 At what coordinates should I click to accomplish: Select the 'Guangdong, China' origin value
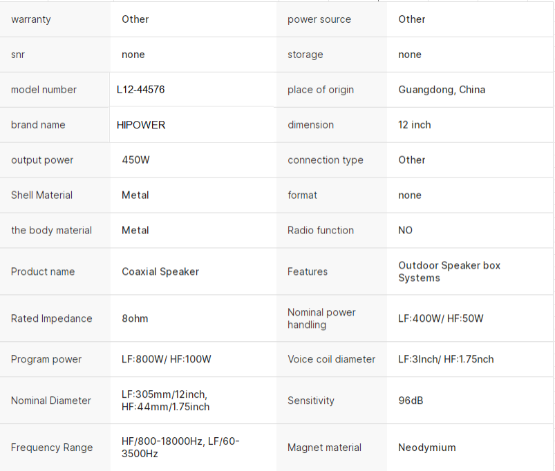pyautogui.click(x=442, y=90)
